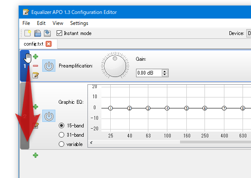This screenshot has width=251, height=178.
Task: Toggle the Instant mode checkbox
Action: click(x=60, y=33)
